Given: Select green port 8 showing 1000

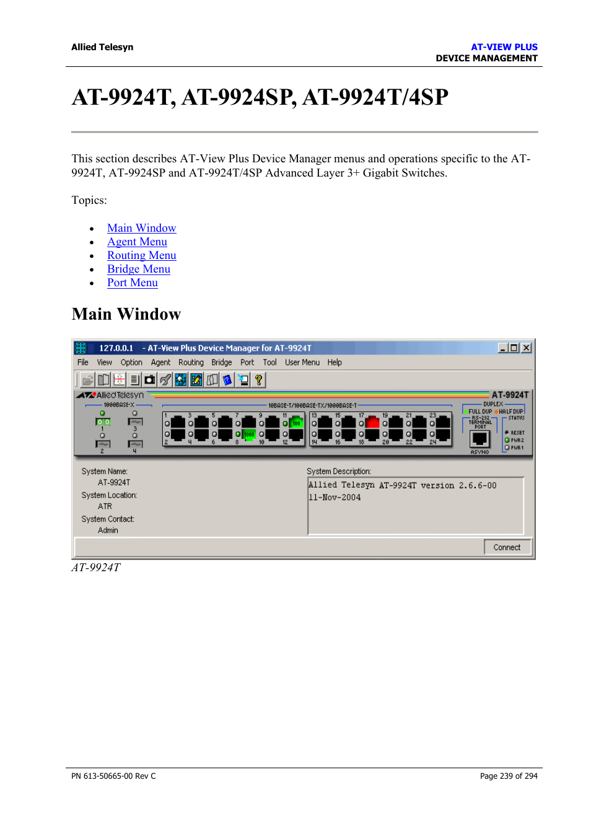Looking at the screenshot, I should 249,435.
